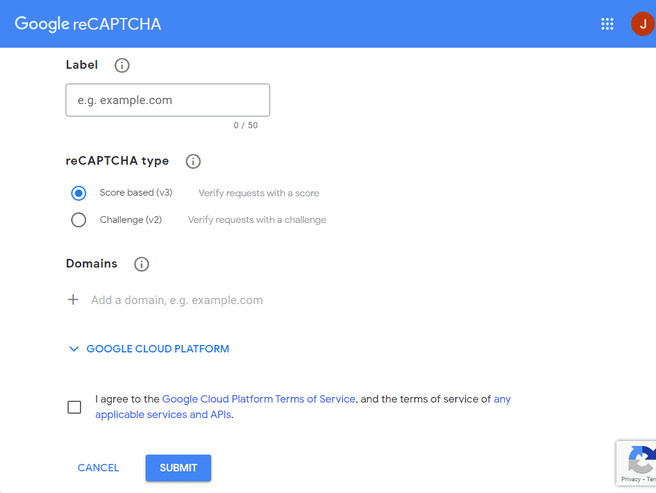Open the Google Cloud Platform Terms of Service
656x493 pixels.
click(258, 399)
